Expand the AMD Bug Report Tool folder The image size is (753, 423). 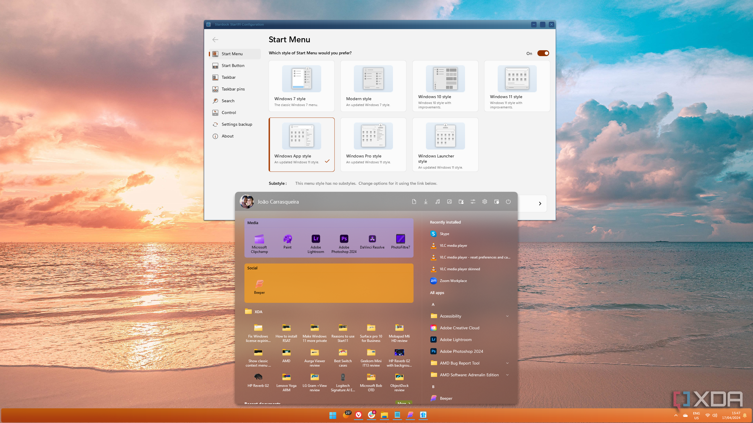507,363
